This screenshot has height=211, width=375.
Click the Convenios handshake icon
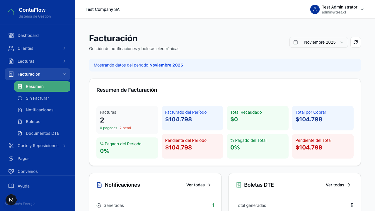tap(11, 171)
